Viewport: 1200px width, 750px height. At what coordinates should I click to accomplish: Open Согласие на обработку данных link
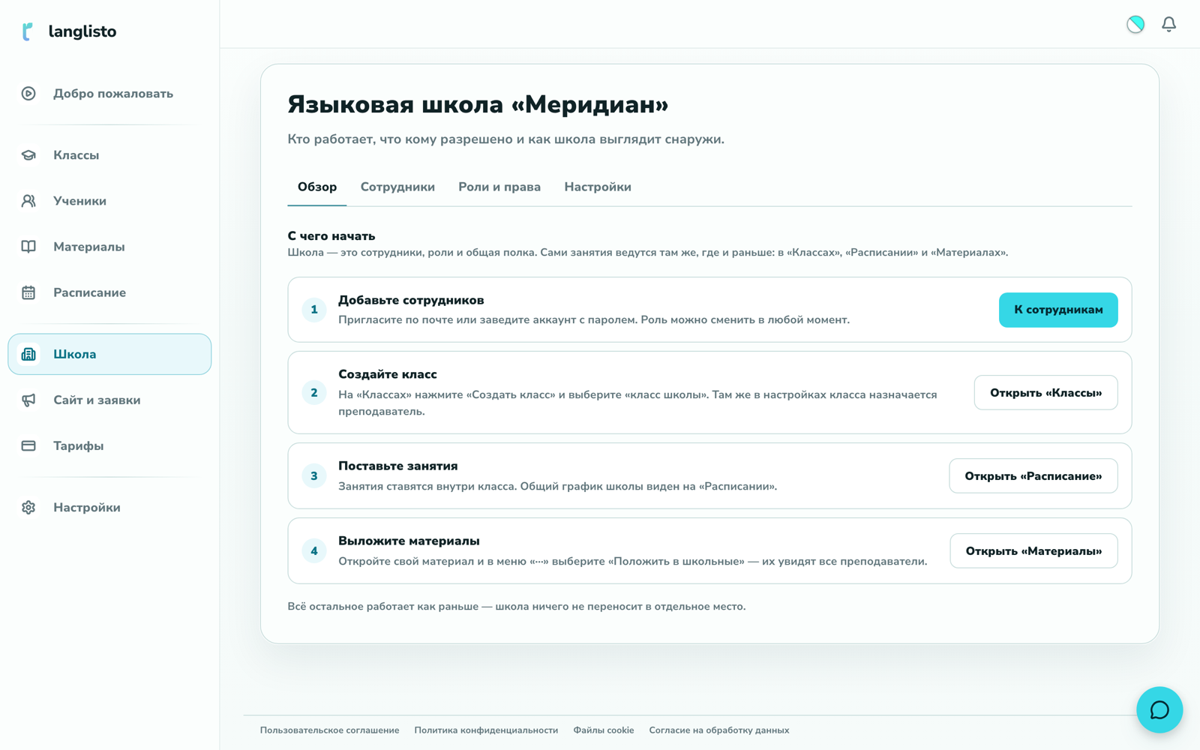point(719,730)
